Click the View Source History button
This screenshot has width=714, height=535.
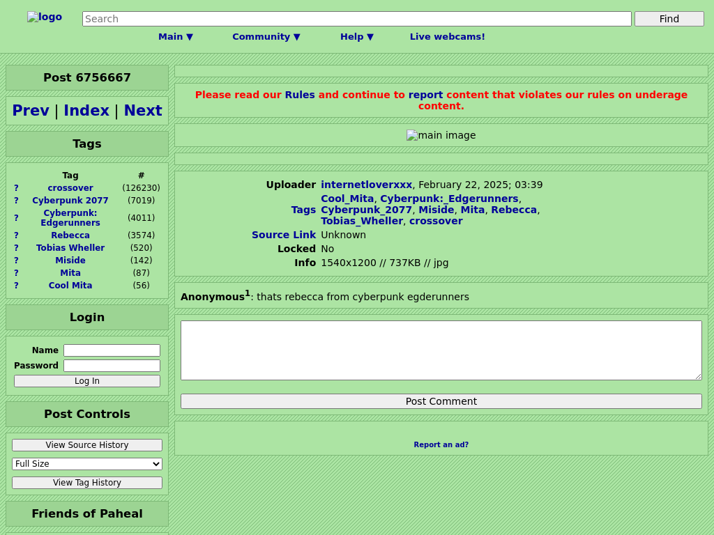pos(87,445)
